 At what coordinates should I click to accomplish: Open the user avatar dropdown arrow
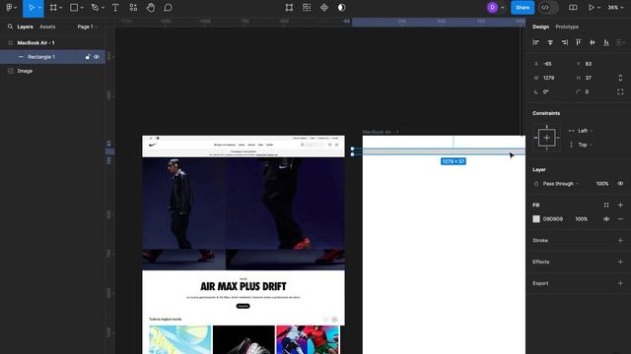[x=502, y=8]
